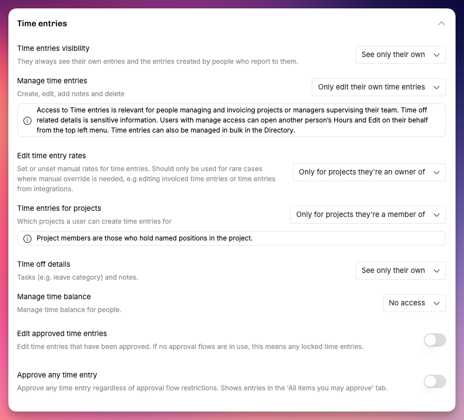
Task: Click the info icon beside the Project members note
Action: [x=27, y=239]
